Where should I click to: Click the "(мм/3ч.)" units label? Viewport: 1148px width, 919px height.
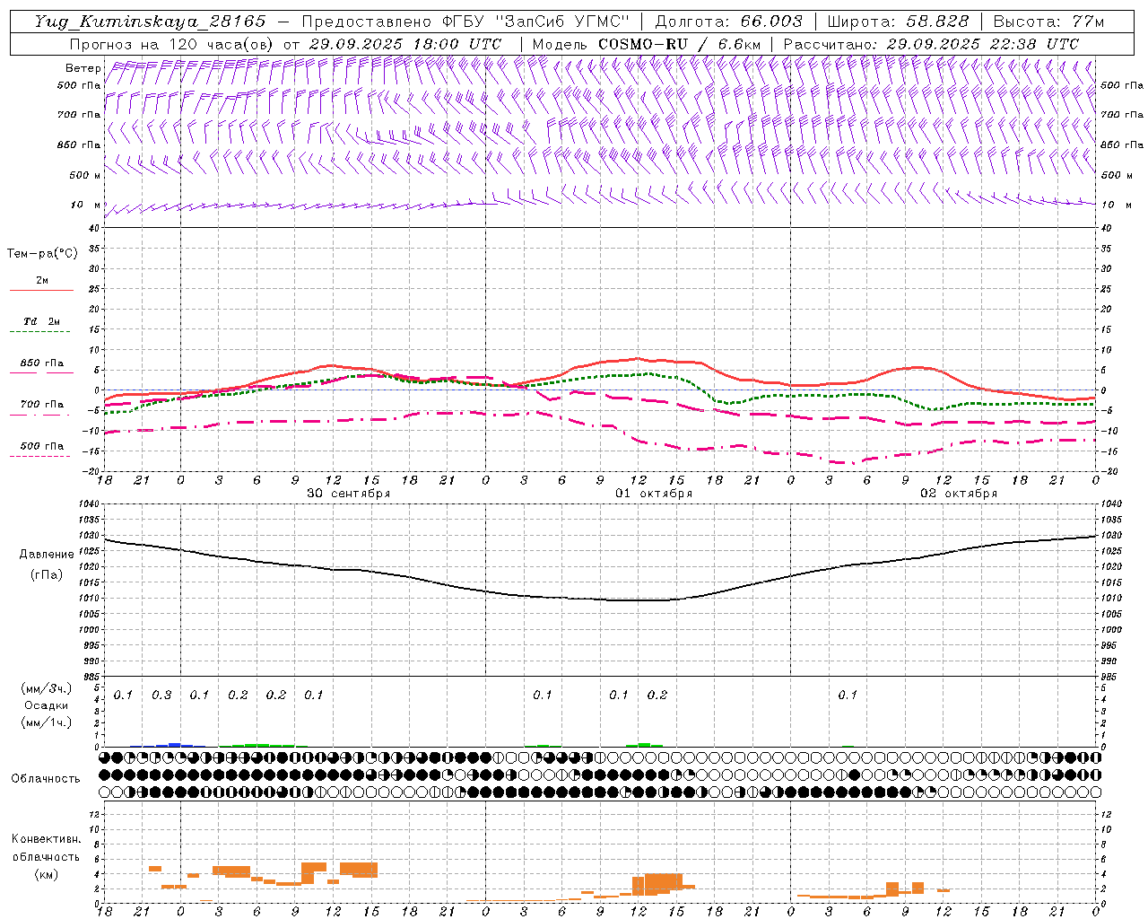tap(47, 688)
